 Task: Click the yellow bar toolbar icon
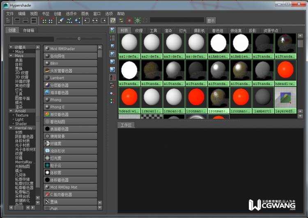pos(121,21)
